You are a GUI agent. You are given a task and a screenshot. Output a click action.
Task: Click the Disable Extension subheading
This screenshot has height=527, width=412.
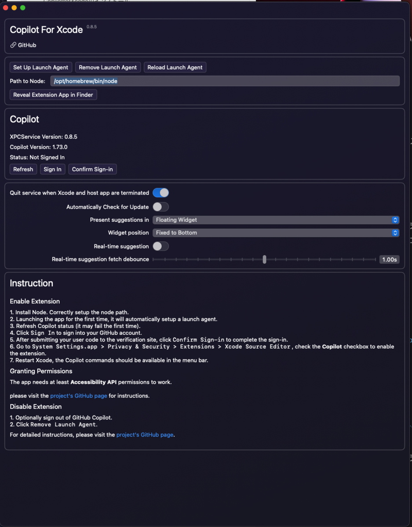click(36, 407)
